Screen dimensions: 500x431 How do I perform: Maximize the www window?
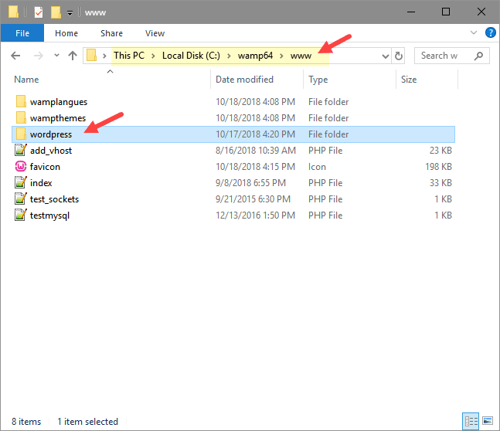tap(446, 12)
